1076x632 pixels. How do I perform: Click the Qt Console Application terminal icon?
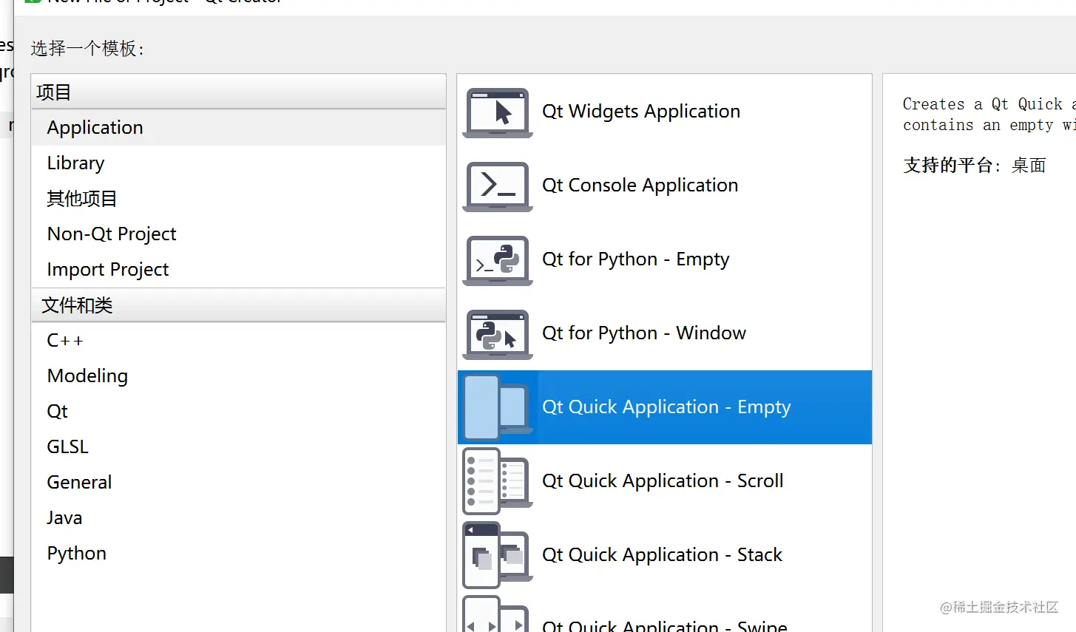497,186
